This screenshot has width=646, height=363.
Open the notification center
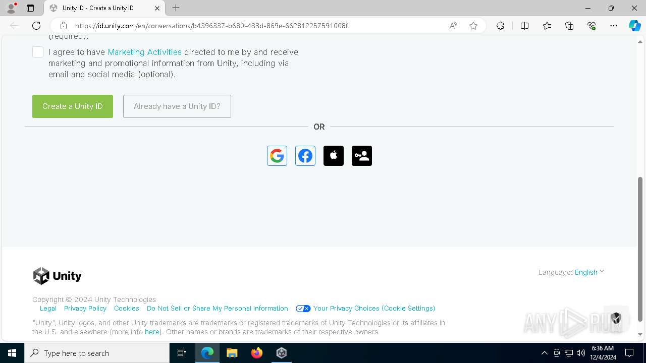(629, 353)
